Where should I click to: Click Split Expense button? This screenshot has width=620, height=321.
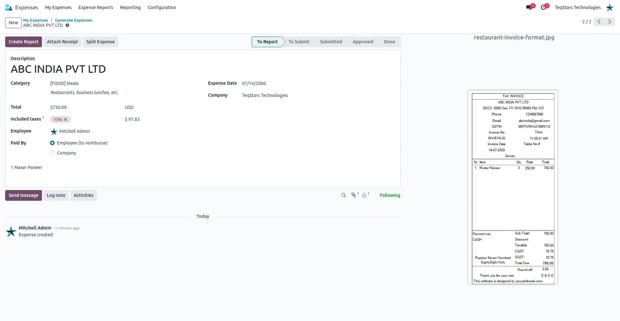tap(100, 42)
